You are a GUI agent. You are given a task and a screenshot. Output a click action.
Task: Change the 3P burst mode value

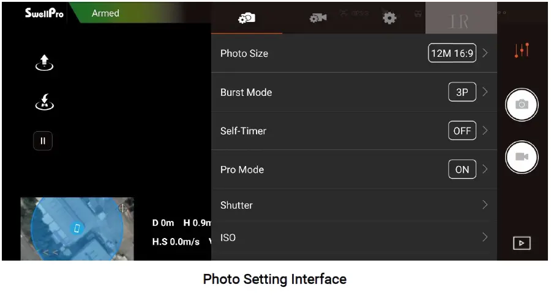(x=462, y=92)
